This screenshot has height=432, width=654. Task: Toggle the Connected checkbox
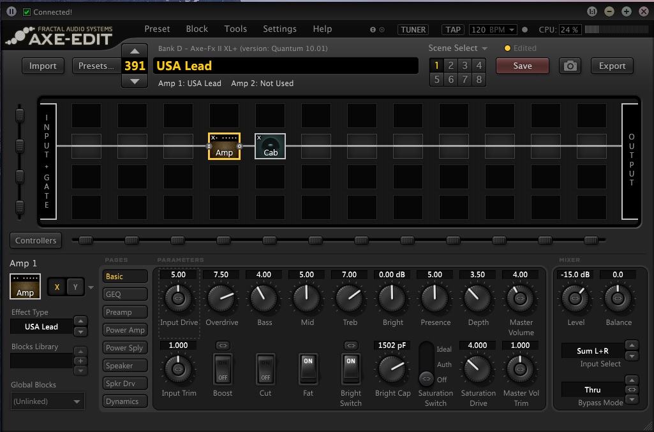coord(27,12)
